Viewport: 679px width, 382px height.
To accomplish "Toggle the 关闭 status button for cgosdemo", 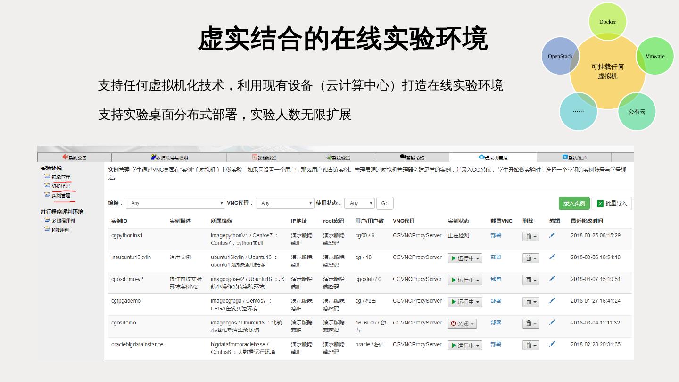I will 462,324.
